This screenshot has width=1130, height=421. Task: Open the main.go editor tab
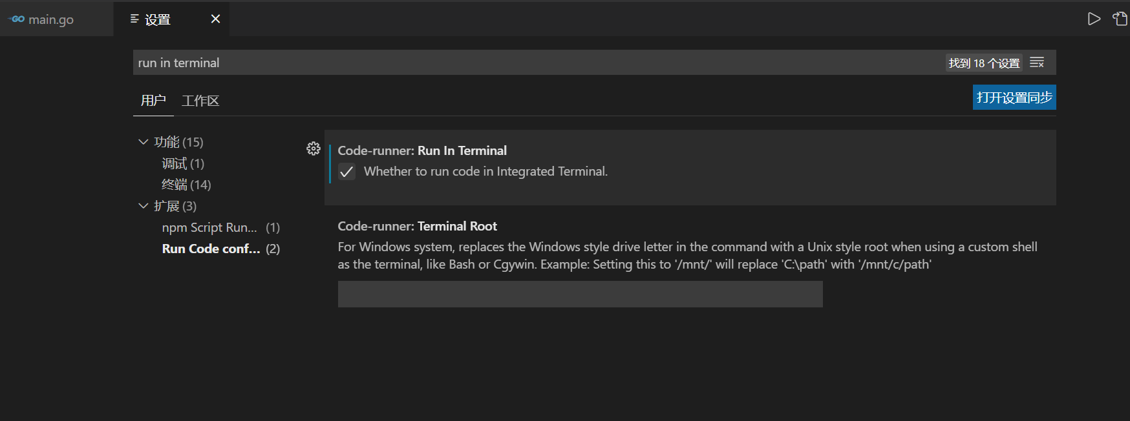pos(50,19)
